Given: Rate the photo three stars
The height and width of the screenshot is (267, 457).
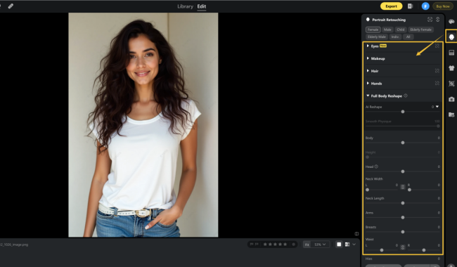Looking at the screenshot, I should point(275,245).
